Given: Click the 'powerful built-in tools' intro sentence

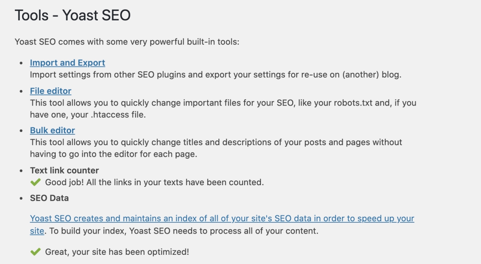Looking at the screenshot, I should point(127,42).
